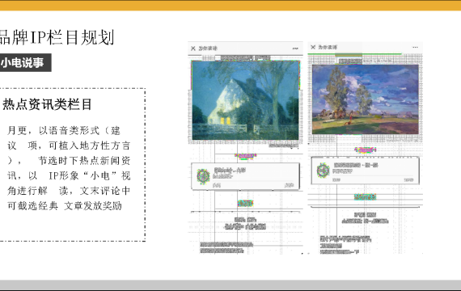Click the left phone title text 为你读诗
This screenshot has width=461, height=291.
[208, 48]
